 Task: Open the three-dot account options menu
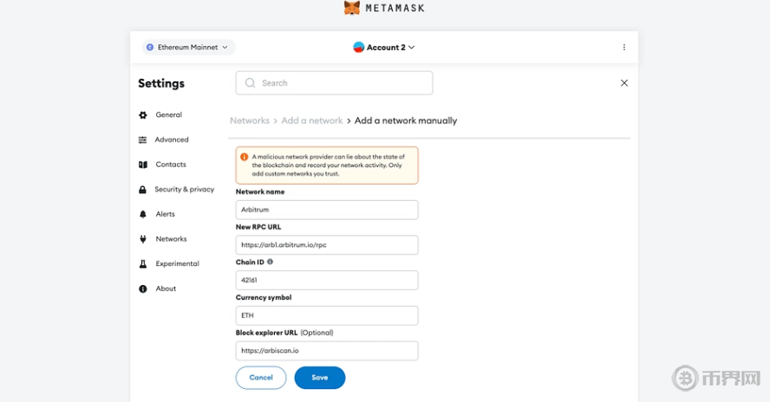[x=624, y=48]
